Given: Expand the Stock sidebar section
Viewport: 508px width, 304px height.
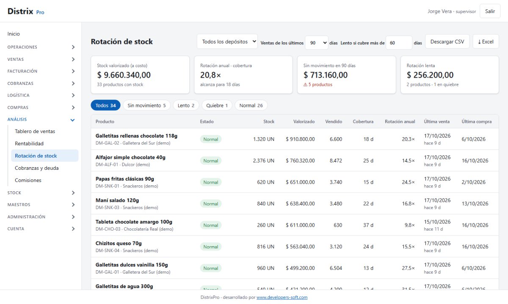Looking at the screenshot, I should coord(41,193).
